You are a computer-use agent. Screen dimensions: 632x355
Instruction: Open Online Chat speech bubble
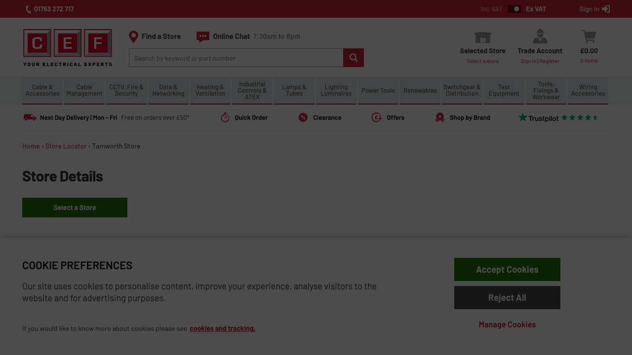pos(202,37)
